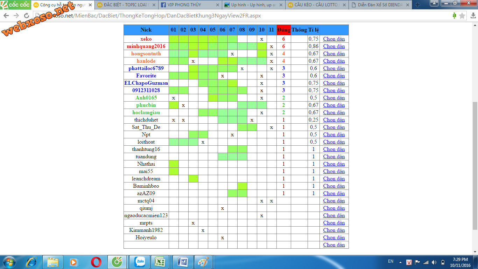Click 'Chon dàn' link for ELChapoGuzman
The width and height of the screenshot is (478, 269).
click(x=334, y=83)
